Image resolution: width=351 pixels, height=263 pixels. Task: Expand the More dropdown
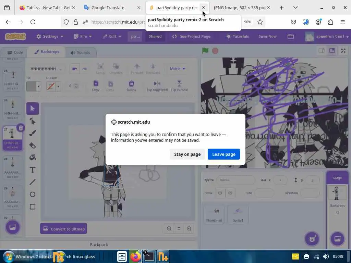177,68
